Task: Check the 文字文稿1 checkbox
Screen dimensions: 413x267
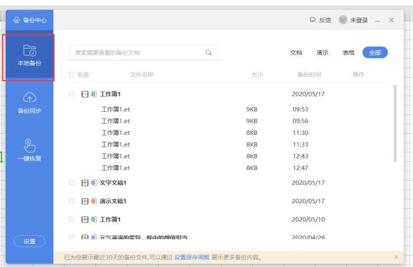Action: [x=71, y=183]
